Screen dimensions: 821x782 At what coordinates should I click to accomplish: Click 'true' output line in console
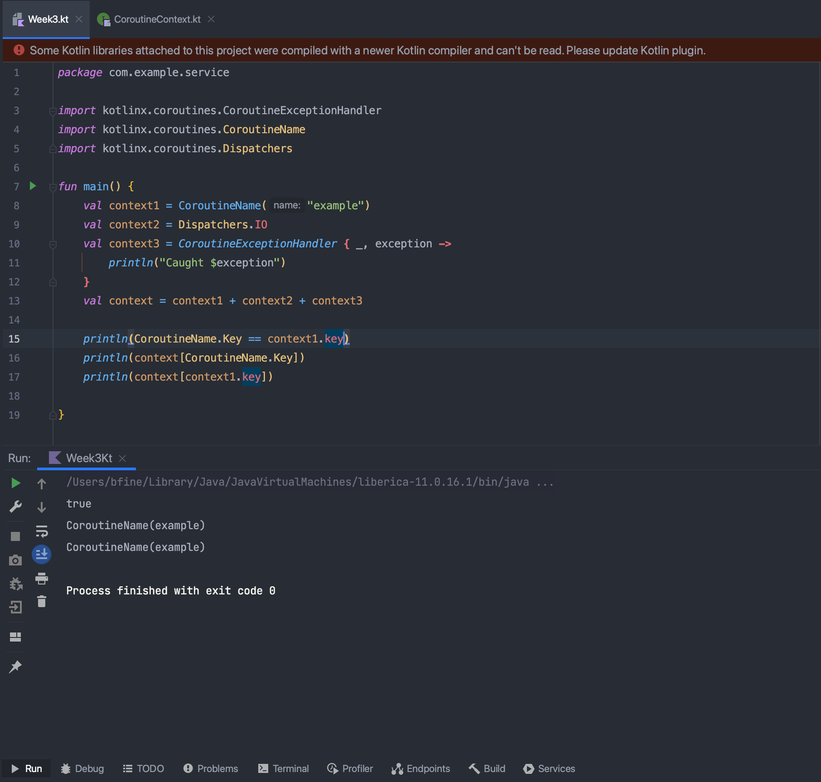click(79, 504)
